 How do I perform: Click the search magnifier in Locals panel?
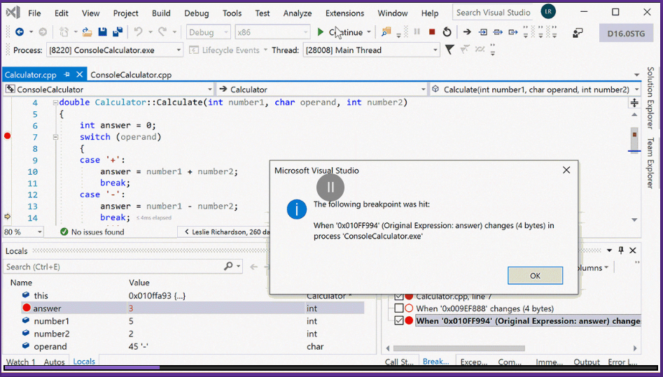coord(228,266)
